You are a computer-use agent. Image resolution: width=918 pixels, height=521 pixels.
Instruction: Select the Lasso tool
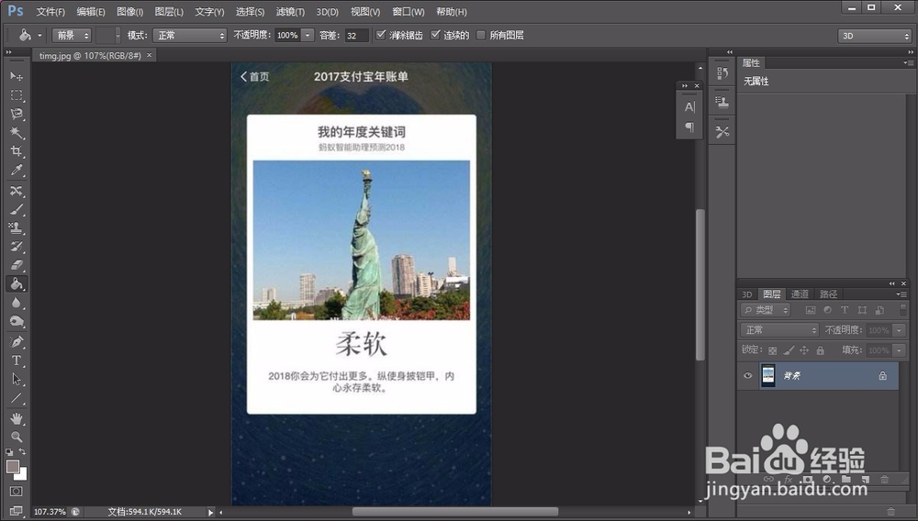click(17, 114)
